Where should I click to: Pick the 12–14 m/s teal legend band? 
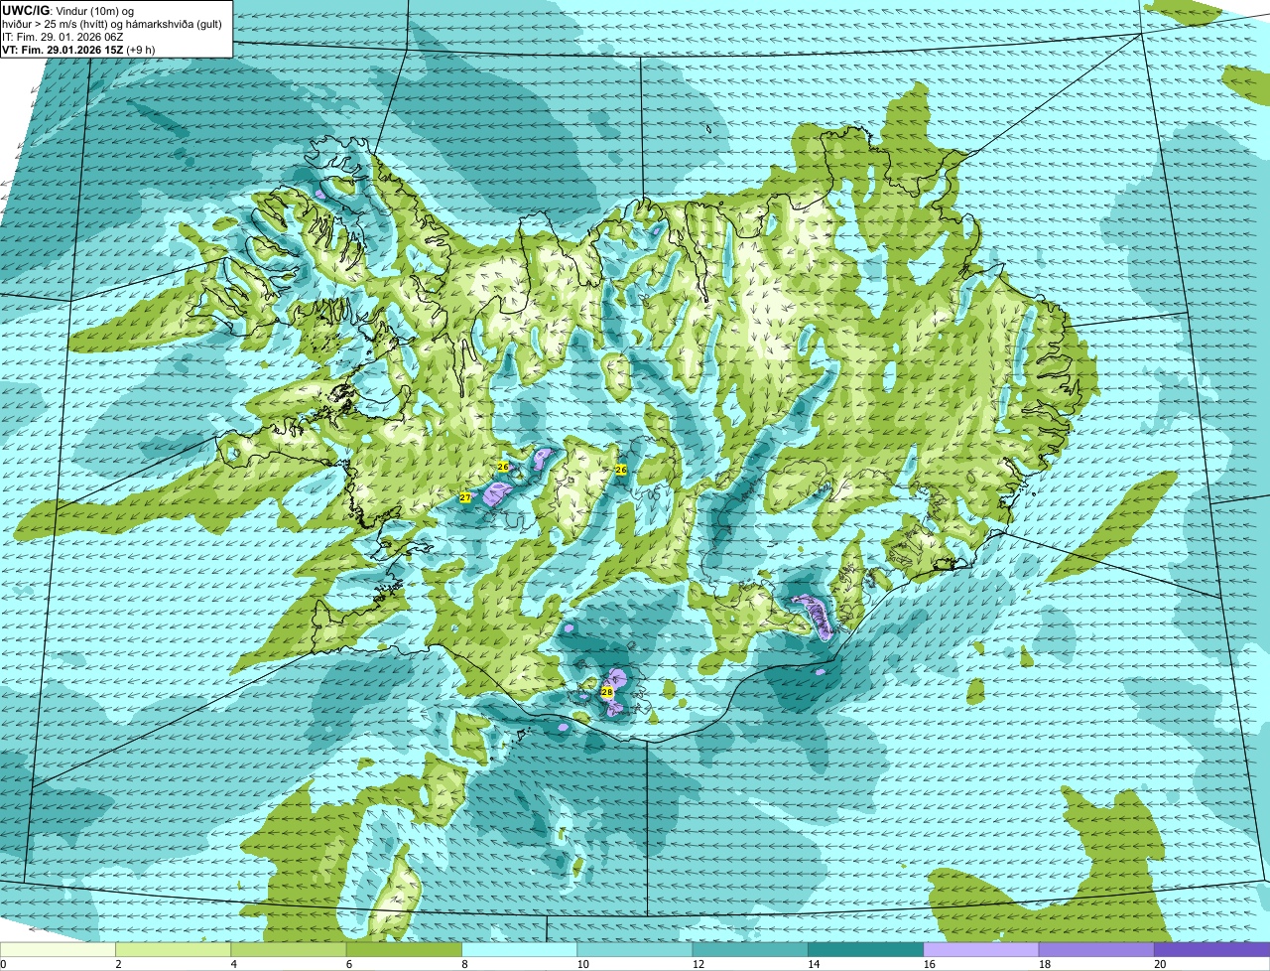point(750,950)
